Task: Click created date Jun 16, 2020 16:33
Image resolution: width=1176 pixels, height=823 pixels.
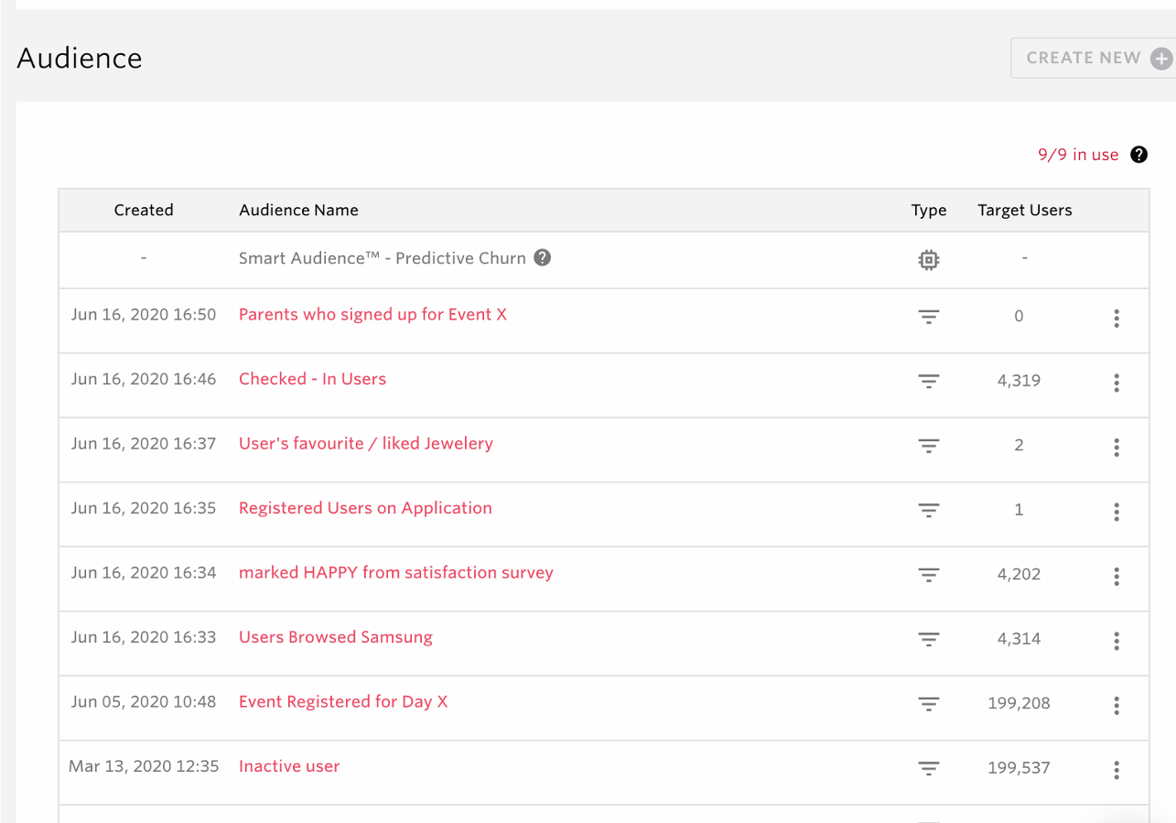Action: (144, 637)
